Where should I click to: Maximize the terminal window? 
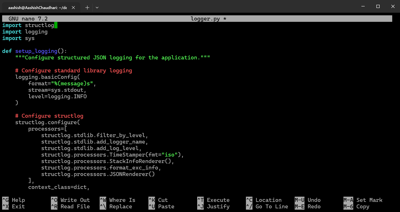click(x=378, y=6)
